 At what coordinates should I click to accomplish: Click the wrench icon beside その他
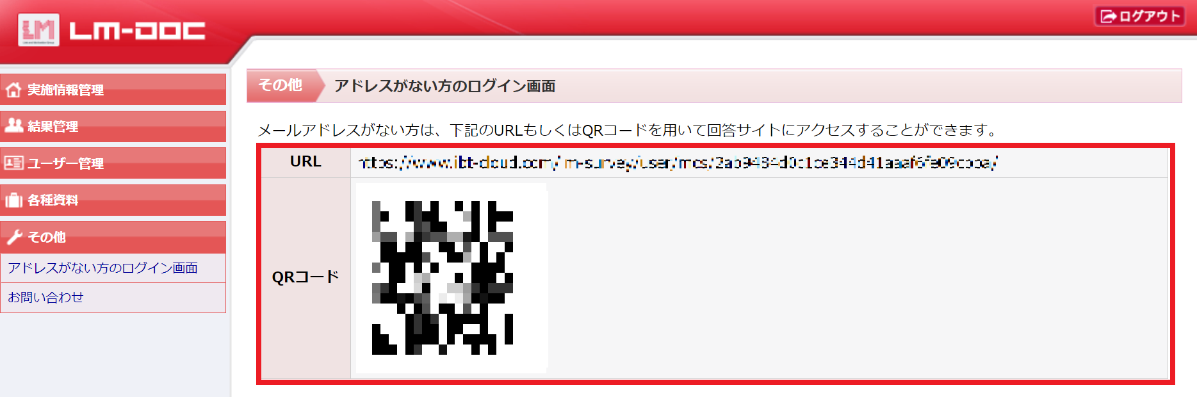[x=14, y=237]
